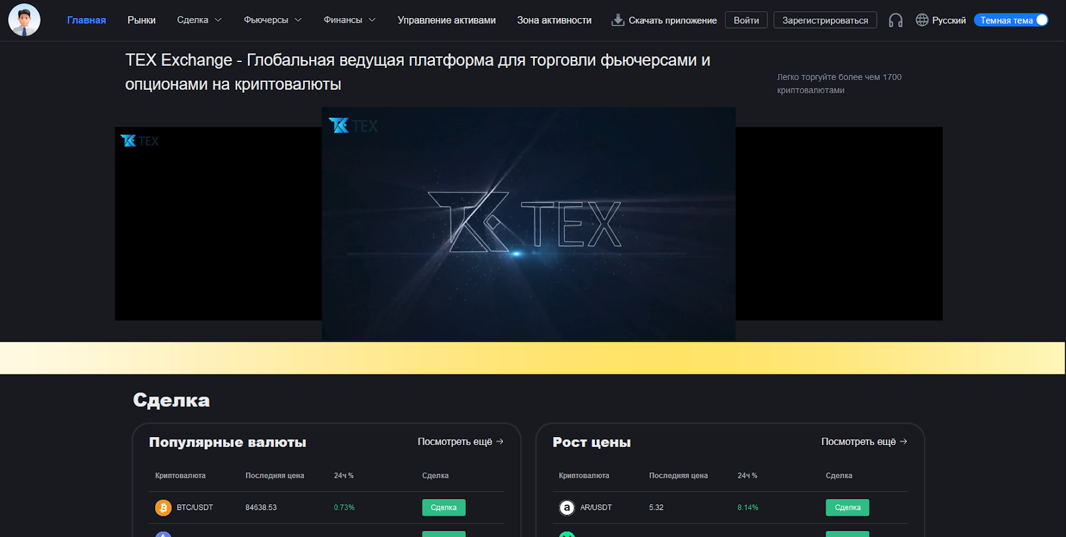Click the cartoon avatar site logo
Screen dimensions: 1066x537
[24, 20]
